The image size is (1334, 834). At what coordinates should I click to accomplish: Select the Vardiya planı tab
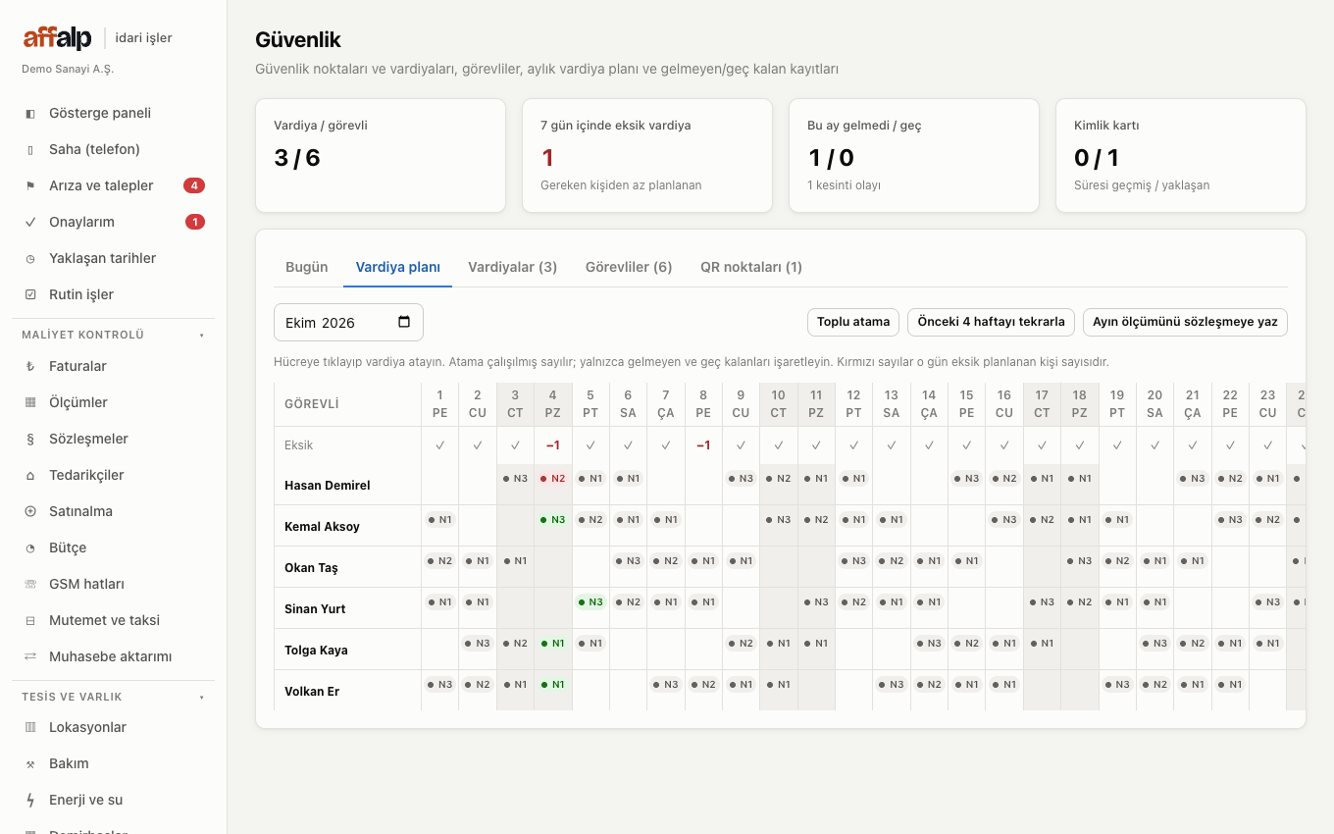pyautogui.click(x=398, y=267)
